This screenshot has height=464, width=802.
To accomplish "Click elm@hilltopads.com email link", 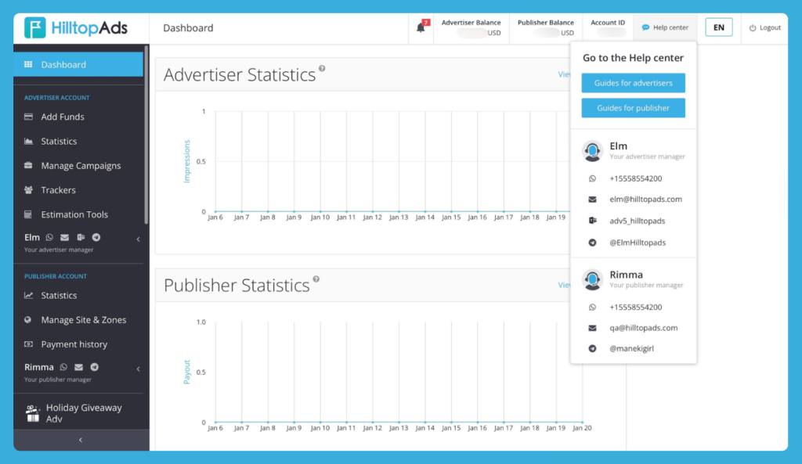I will pos(645,200).
